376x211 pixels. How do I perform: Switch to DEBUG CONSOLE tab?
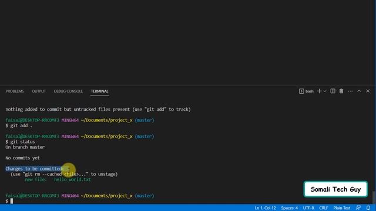click(x=68, y=91)
